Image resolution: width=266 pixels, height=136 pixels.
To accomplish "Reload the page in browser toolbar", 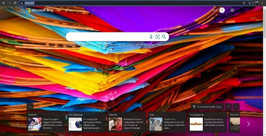I will pos(15,3).
